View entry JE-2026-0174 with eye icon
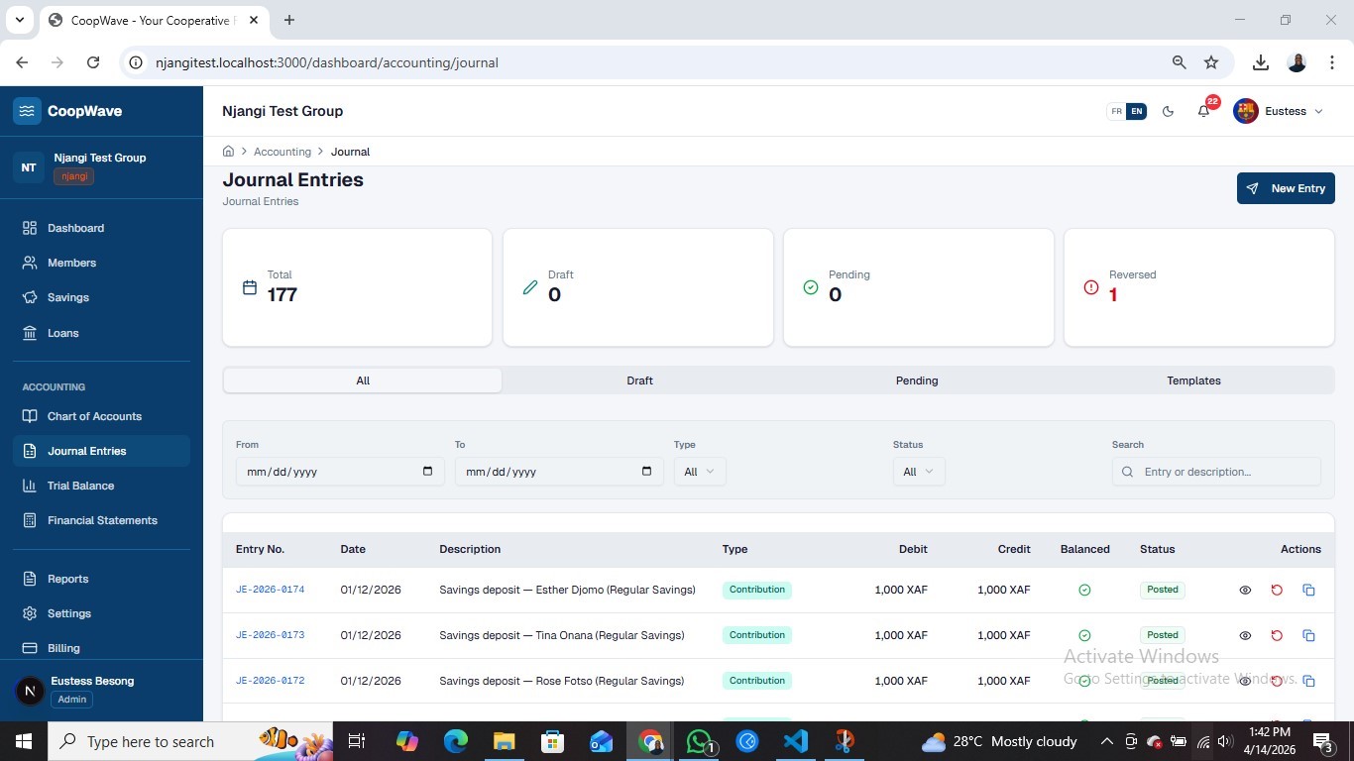 pos(1245,590)
